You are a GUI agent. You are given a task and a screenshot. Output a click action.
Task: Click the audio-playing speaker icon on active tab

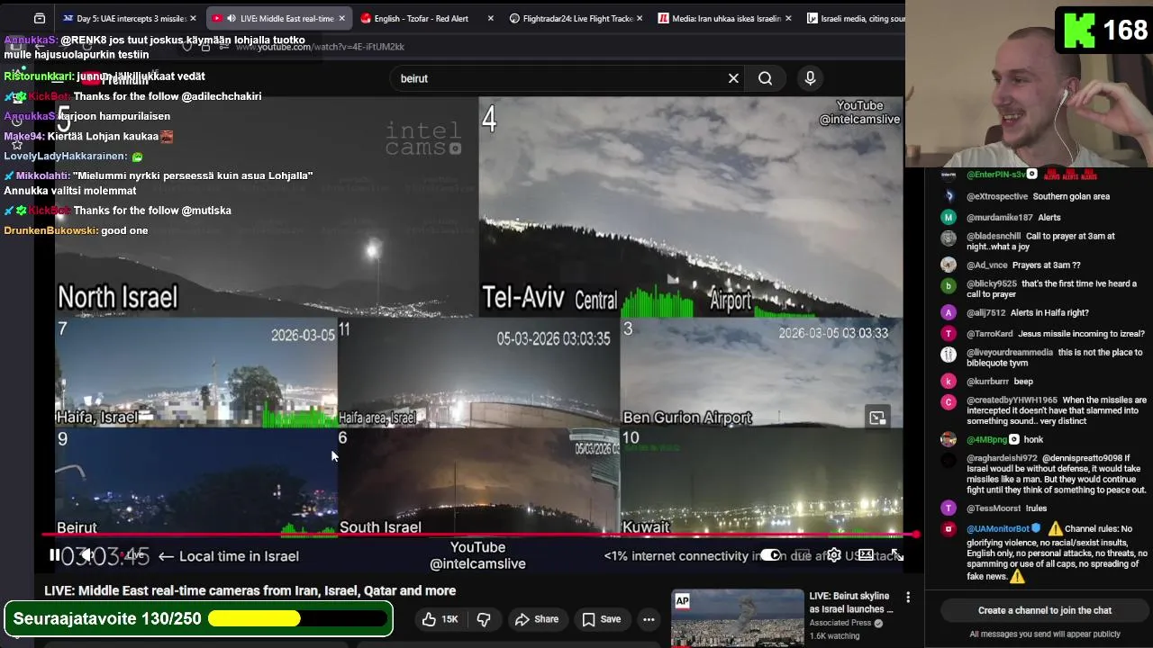pos(231,18)
